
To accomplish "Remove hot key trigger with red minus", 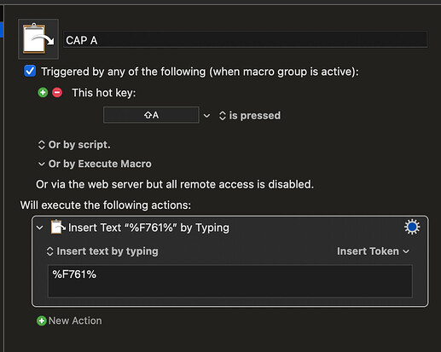I will tap(57, 92).
